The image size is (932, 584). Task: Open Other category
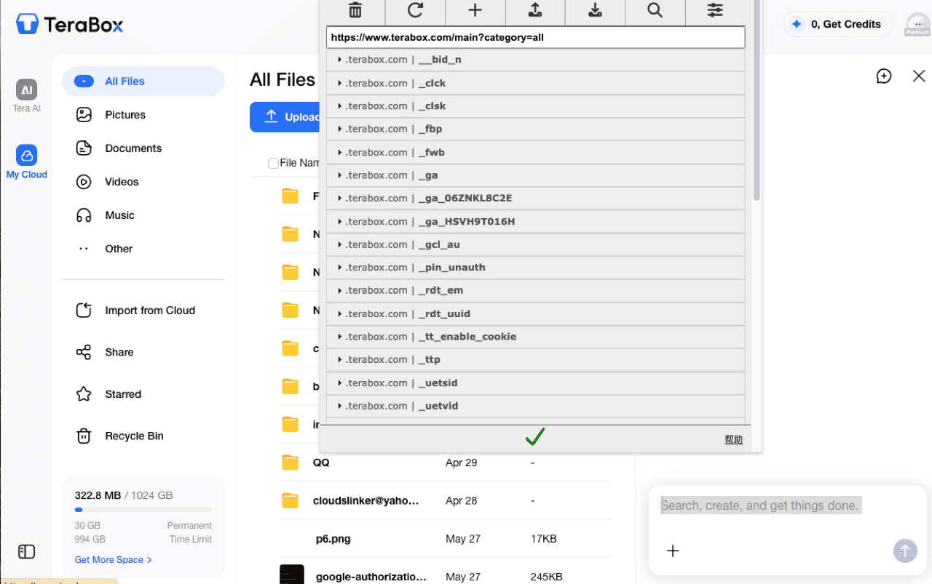[x=143, y=249]
